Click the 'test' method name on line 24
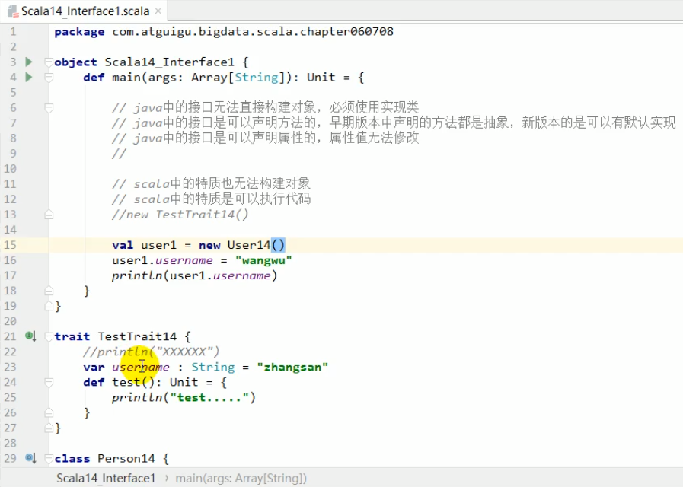The image size is (683, 487). pos(126,382)
